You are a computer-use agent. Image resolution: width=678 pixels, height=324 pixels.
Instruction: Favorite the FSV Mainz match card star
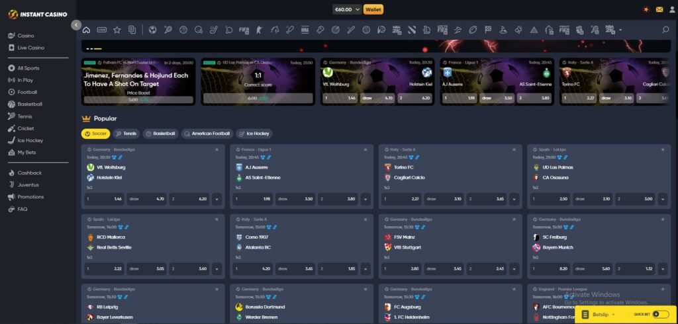(x=514, y=220)
